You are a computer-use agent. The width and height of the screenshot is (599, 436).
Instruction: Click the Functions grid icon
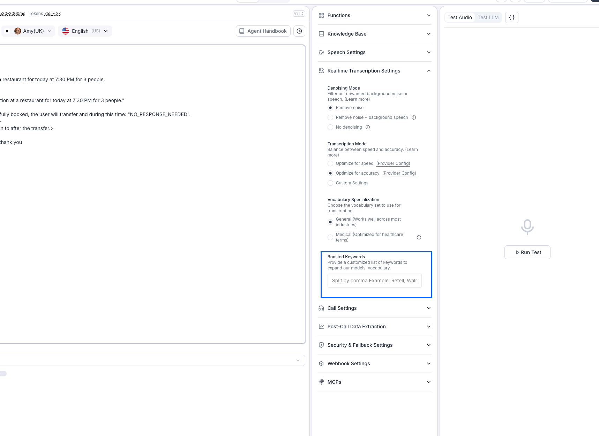[321, 15]
